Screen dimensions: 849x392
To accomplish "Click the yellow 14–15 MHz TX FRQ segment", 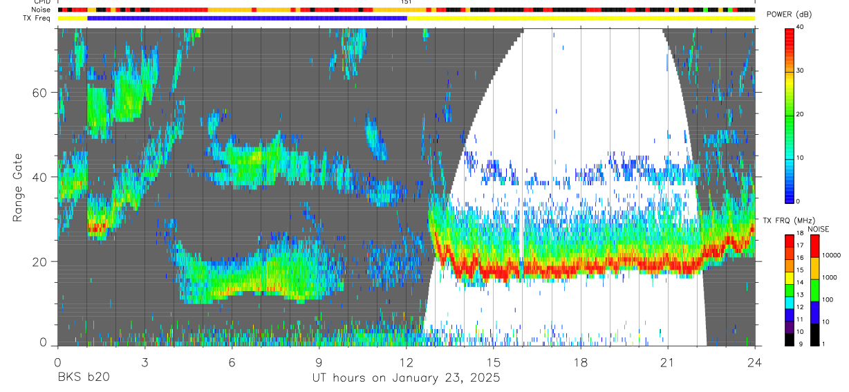I will point(789,277).
